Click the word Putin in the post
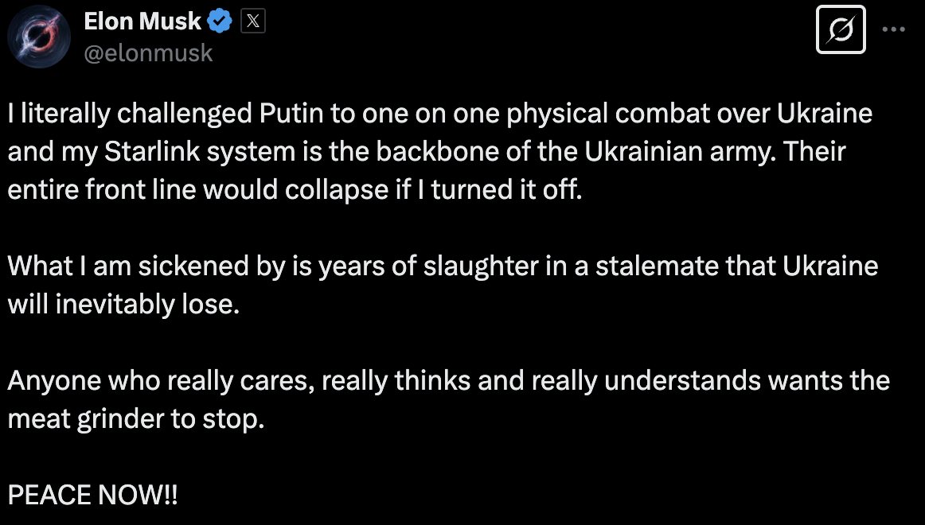 tap(292, 114)
